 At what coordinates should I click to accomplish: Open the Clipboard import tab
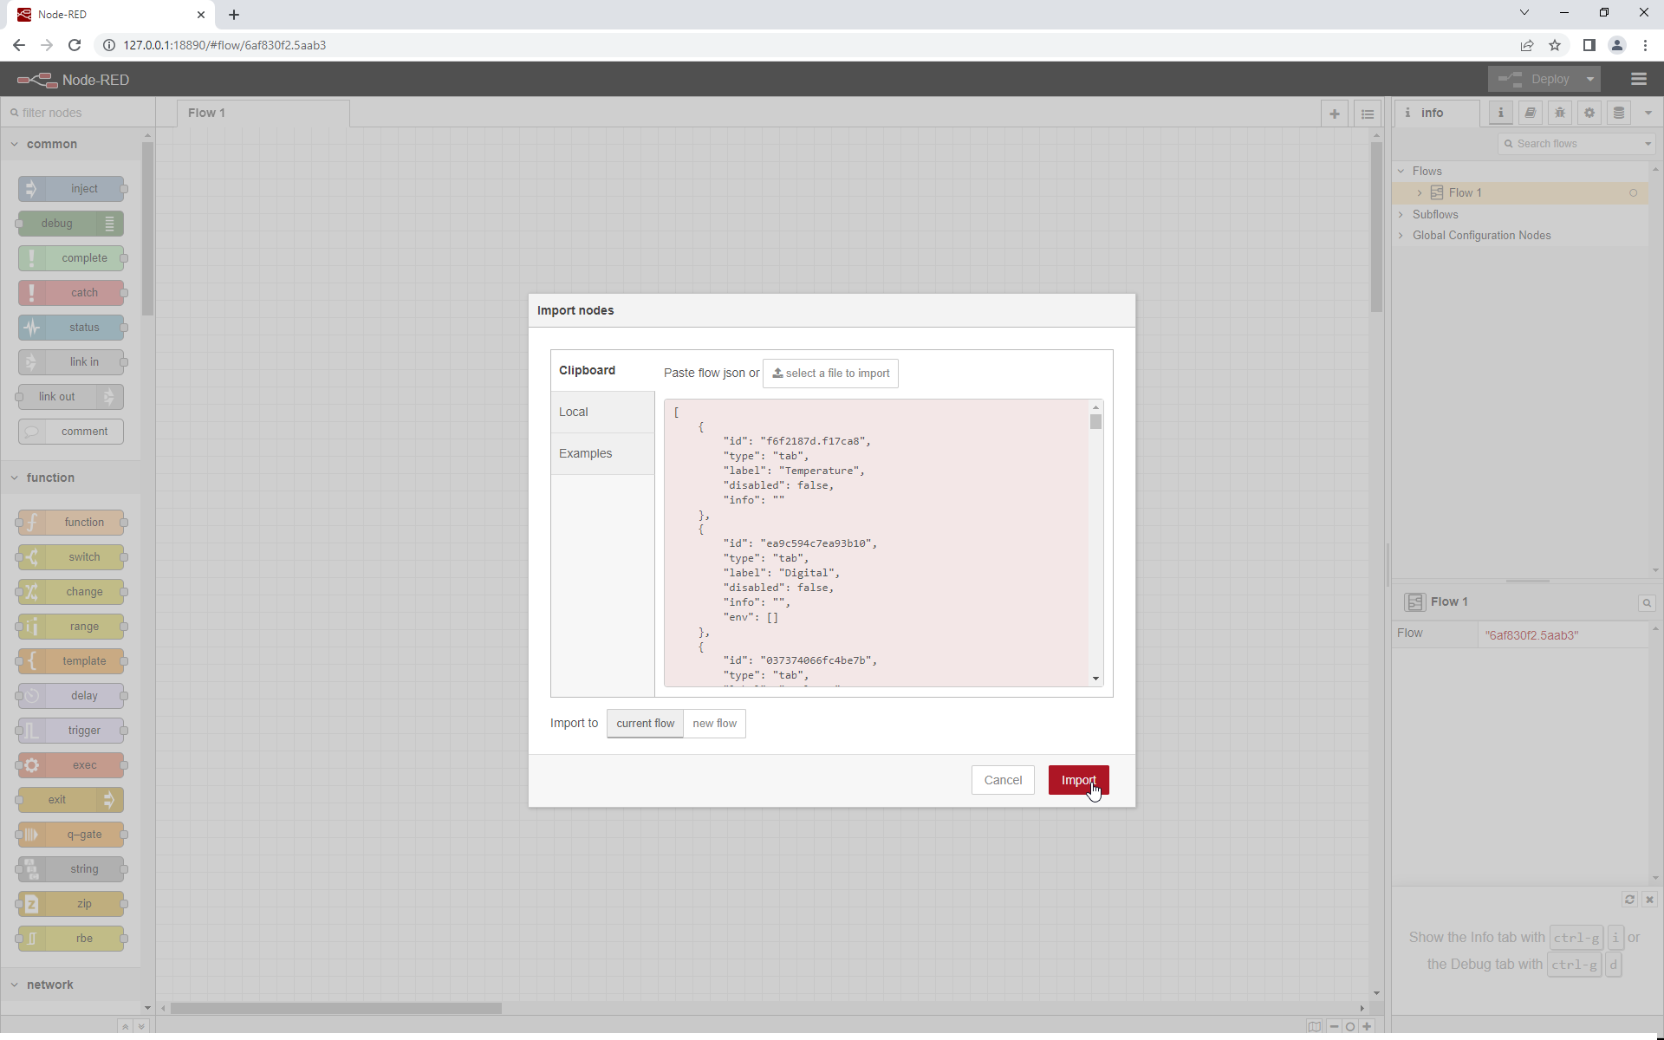coord(602,371)
